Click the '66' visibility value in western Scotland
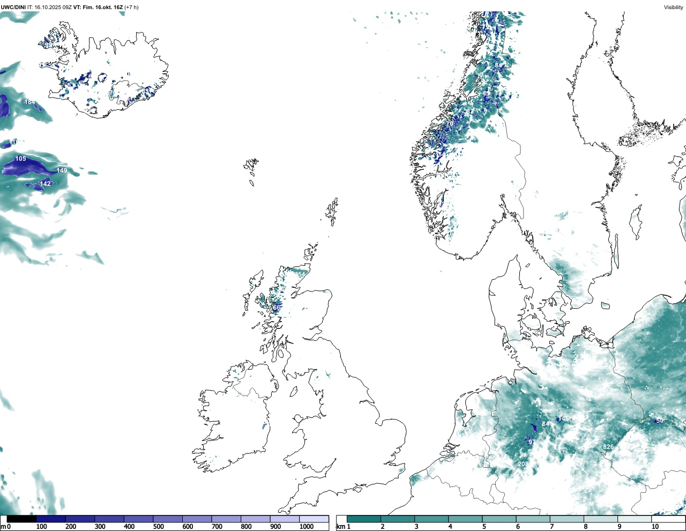 tap(276, 308)
